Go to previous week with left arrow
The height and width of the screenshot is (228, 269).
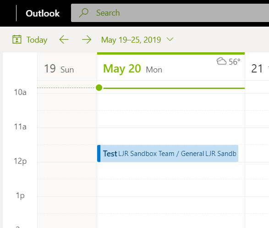click(x=64, y=39)
